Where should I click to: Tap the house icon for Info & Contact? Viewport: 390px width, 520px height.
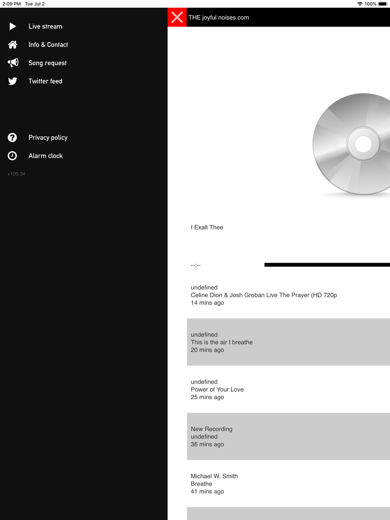click(12, 45)
